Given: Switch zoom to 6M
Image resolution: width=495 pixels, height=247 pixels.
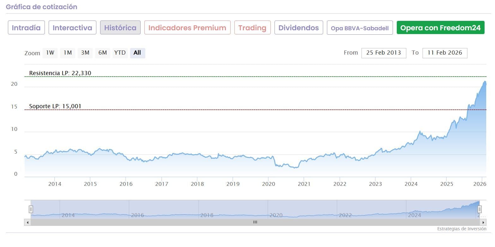Looking at the screenshot, I should pos(102,53).
